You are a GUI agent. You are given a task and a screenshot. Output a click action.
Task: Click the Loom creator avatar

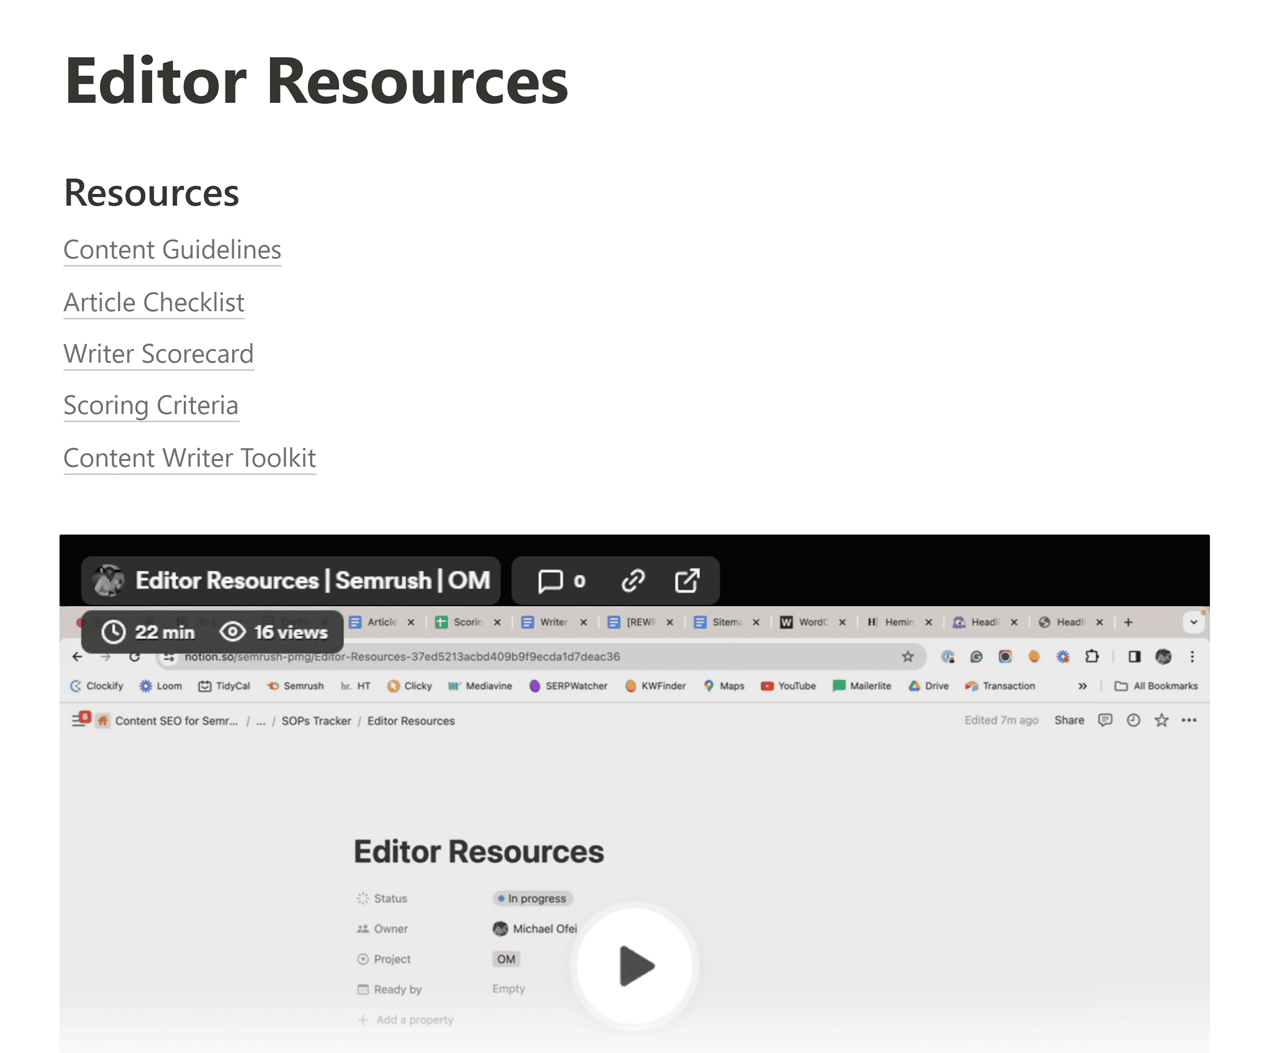point(109,581)
